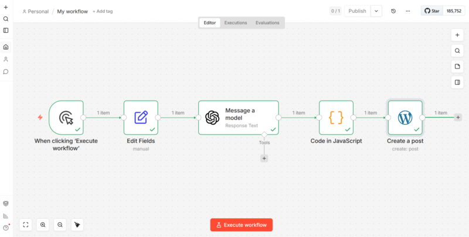The width and height of the screenshot is (469, 237).
Task: Zoom out of the canvas
Action: pyautogui.click(x=60, y=225)
